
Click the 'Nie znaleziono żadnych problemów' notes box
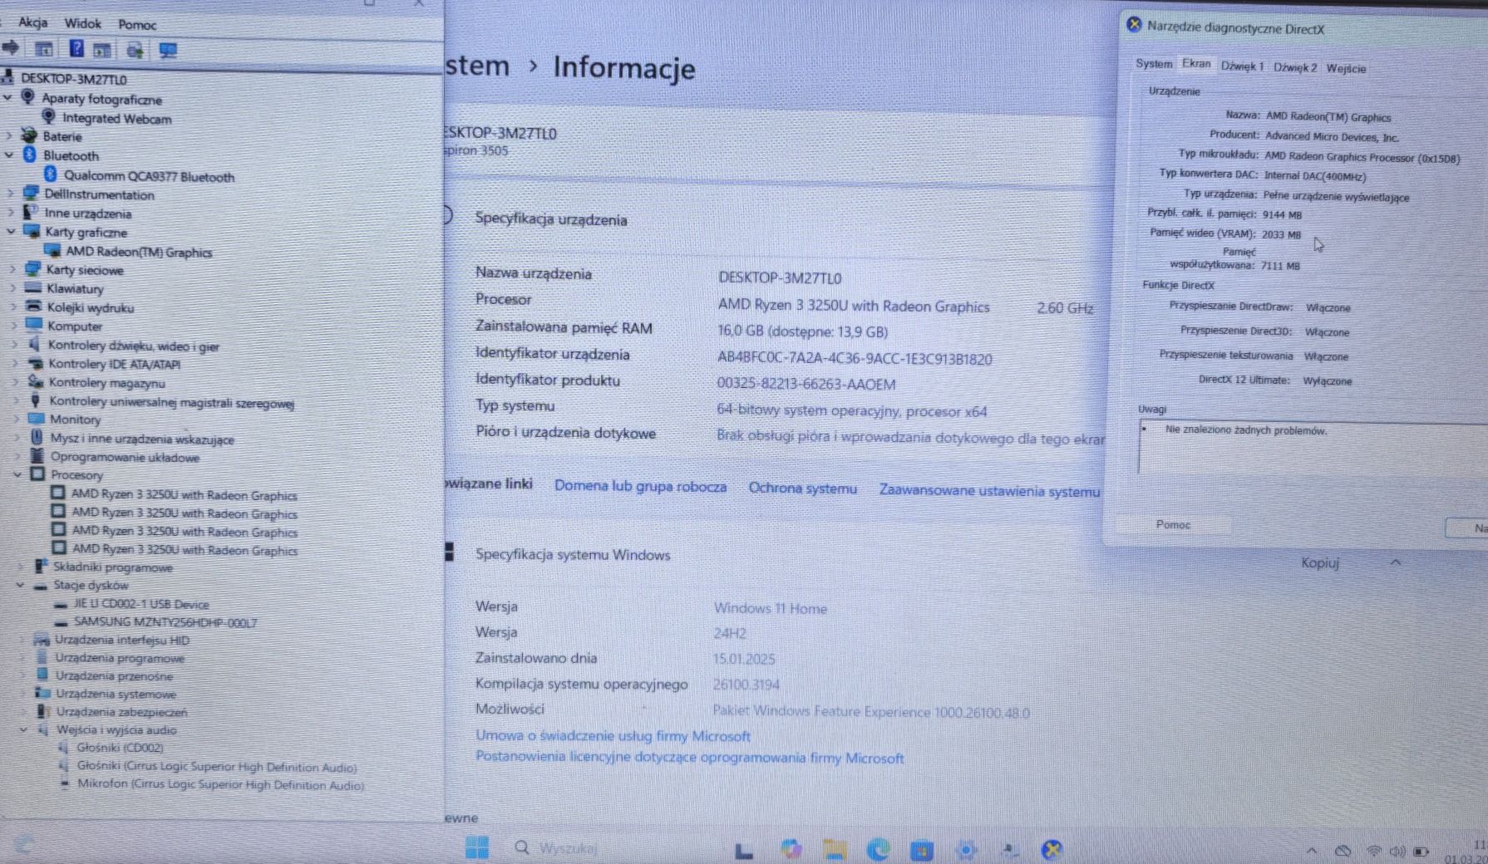(1312, 447)
